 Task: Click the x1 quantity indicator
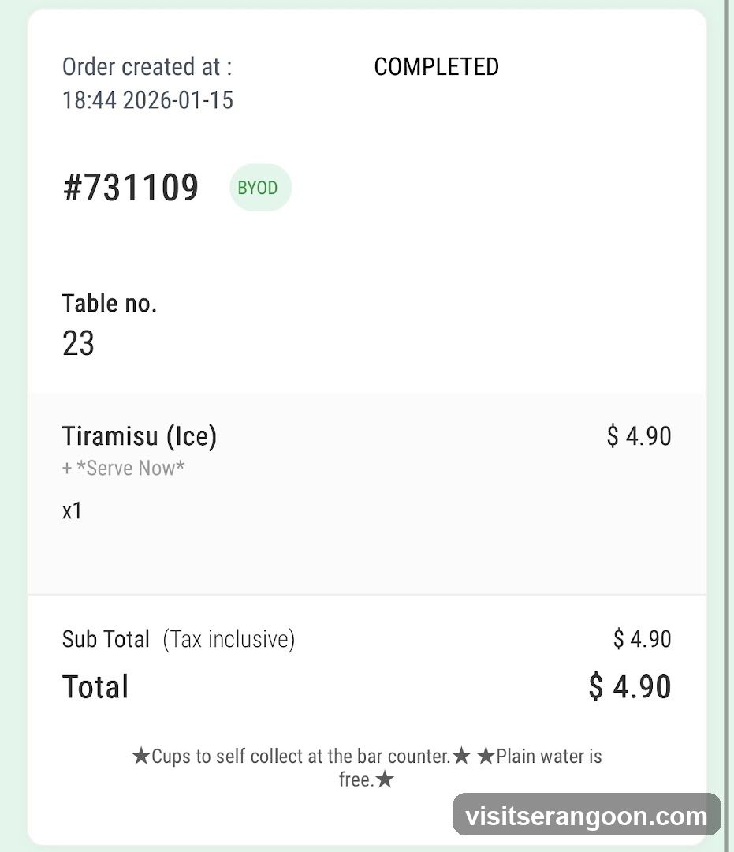[x=72, y=510]
